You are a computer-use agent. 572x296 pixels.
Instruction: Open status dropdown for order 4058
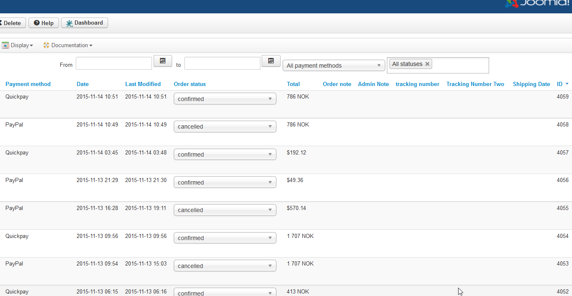(225, 126)
